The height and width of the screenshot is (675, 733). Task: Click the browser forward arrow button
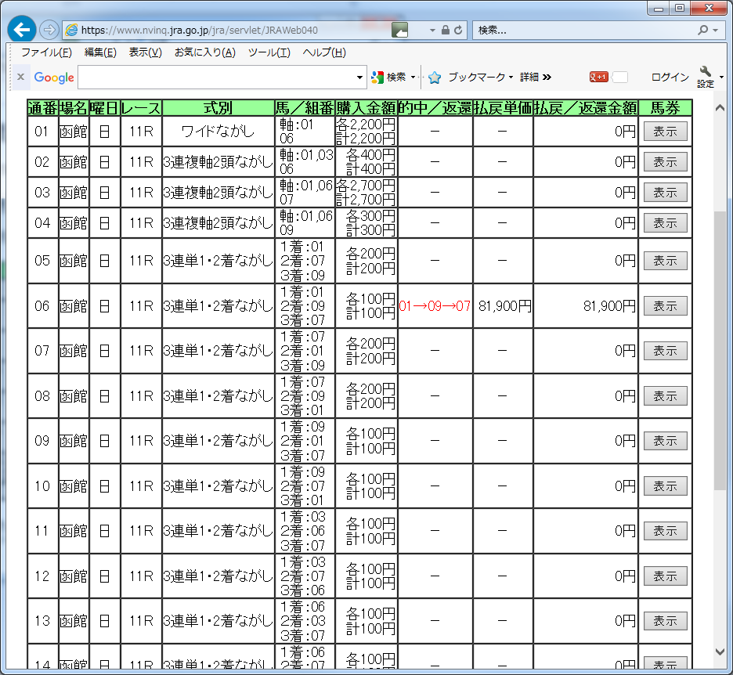(49, 30)
